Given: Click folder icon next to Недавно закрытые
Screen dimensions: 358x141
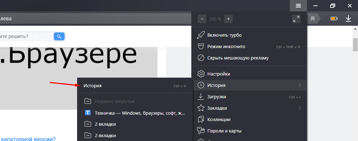Looking at the screenshot, I should click(x=88, y=101).
